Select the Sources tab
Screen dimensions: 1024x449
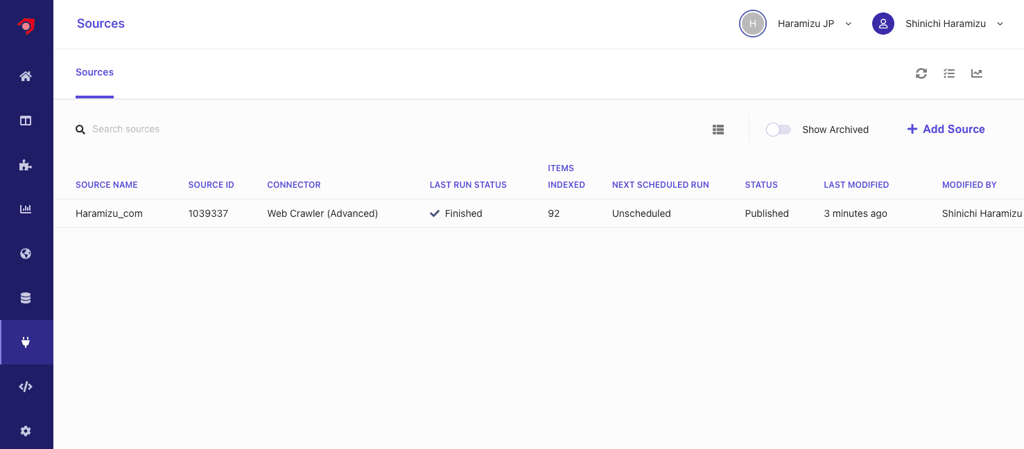tap(94, 73)
